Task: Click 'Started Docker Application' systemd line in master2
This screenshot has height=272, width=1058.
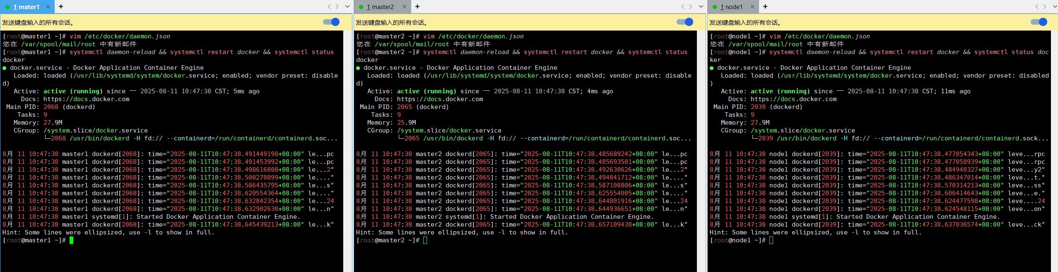Action: point(505,217)
